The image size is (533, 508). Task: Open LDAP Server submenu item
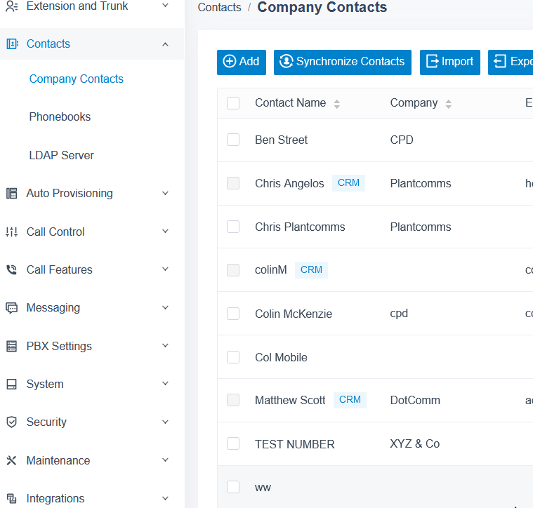pyautogui.click(x=62, y=155)
